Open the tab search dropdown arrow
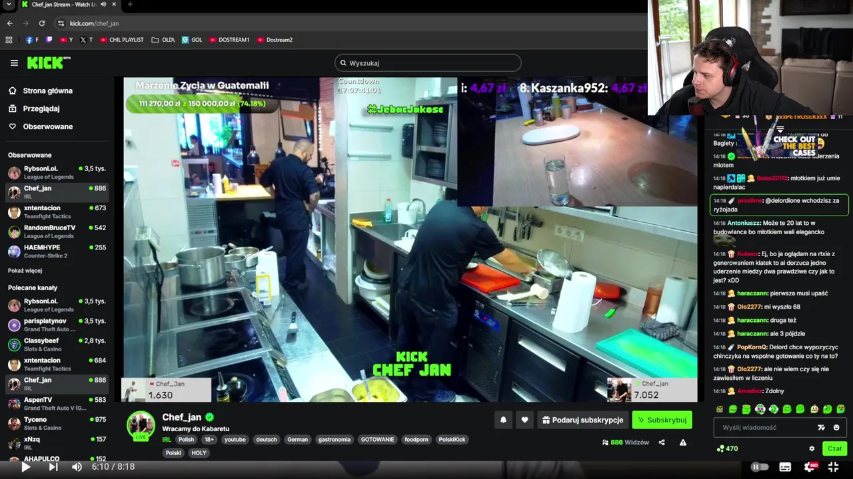Image resolution: width=853 pixels, height=479 pixels. coord(9,5)
